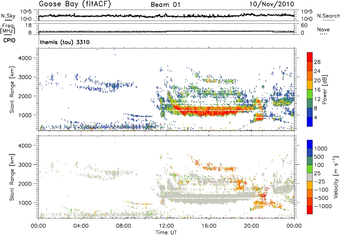
Task: Select the '16:00' time tick label
Action: tap(209, 226)
